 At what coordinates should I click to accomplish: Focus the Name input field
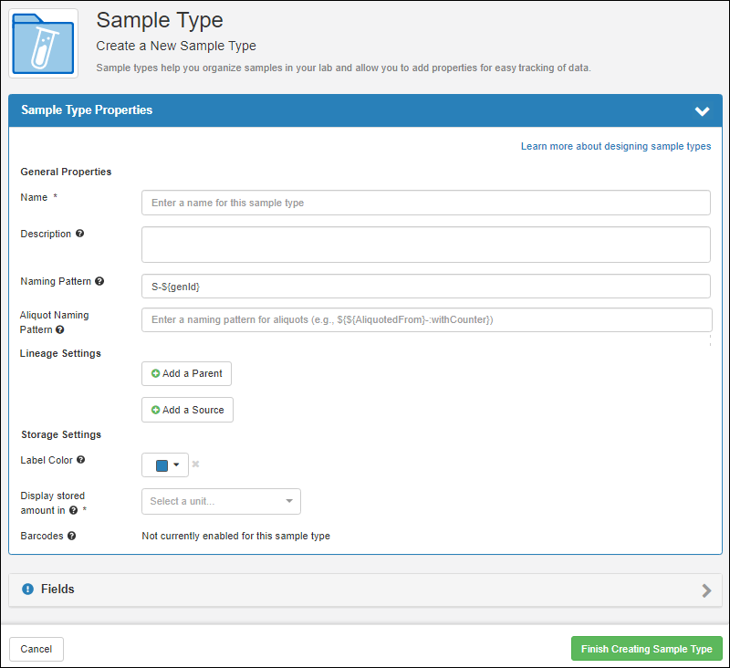[x=426, y=203]
